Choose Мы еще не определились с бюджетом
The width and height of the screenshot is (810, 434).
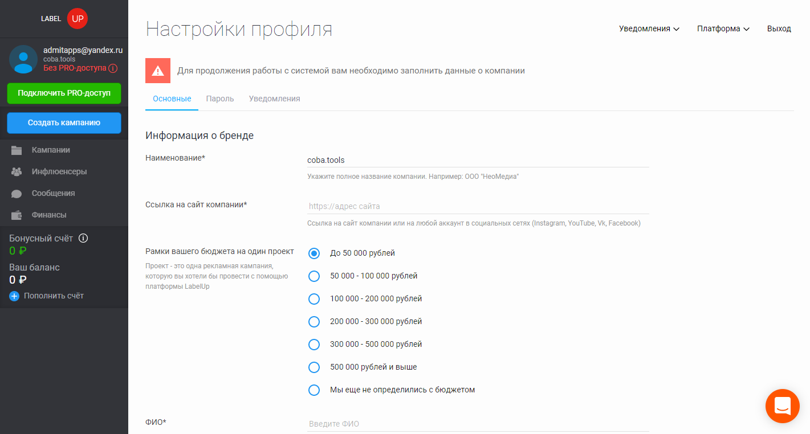pyautogui.click(x=314, y=390)
